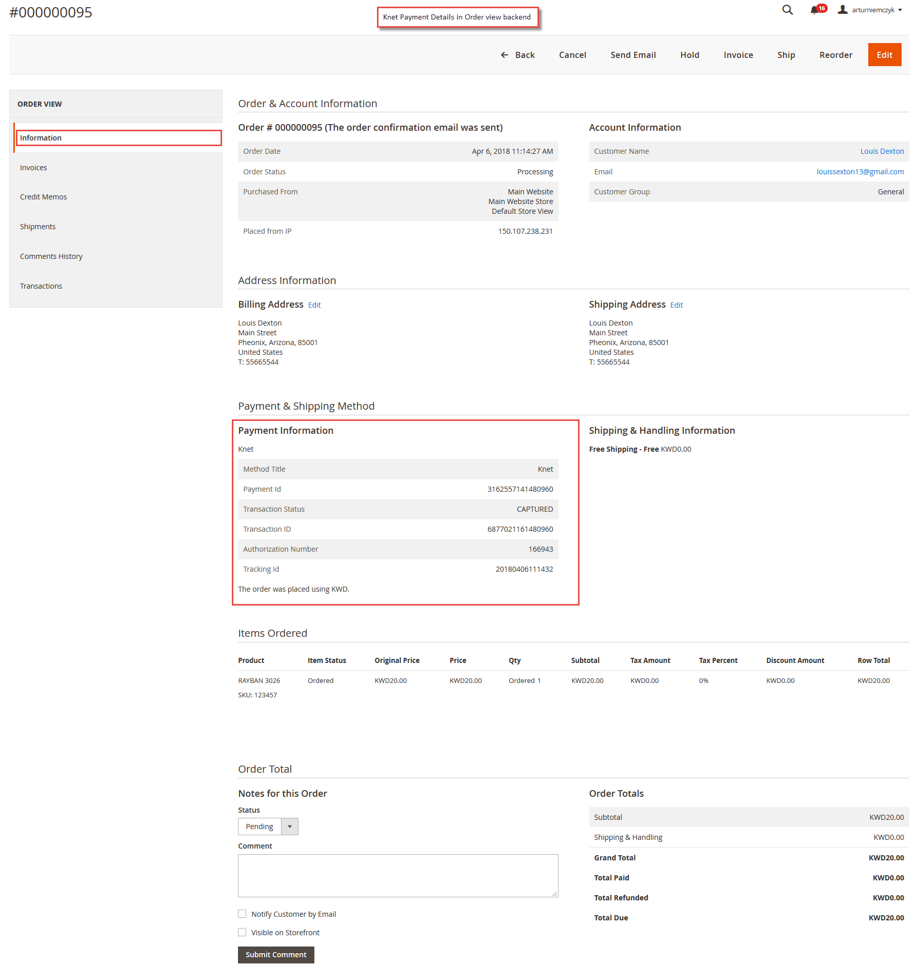The height and width of the screenshot is (966, 917).
Task: Open the Shipments tab
Action: point(37,226)
